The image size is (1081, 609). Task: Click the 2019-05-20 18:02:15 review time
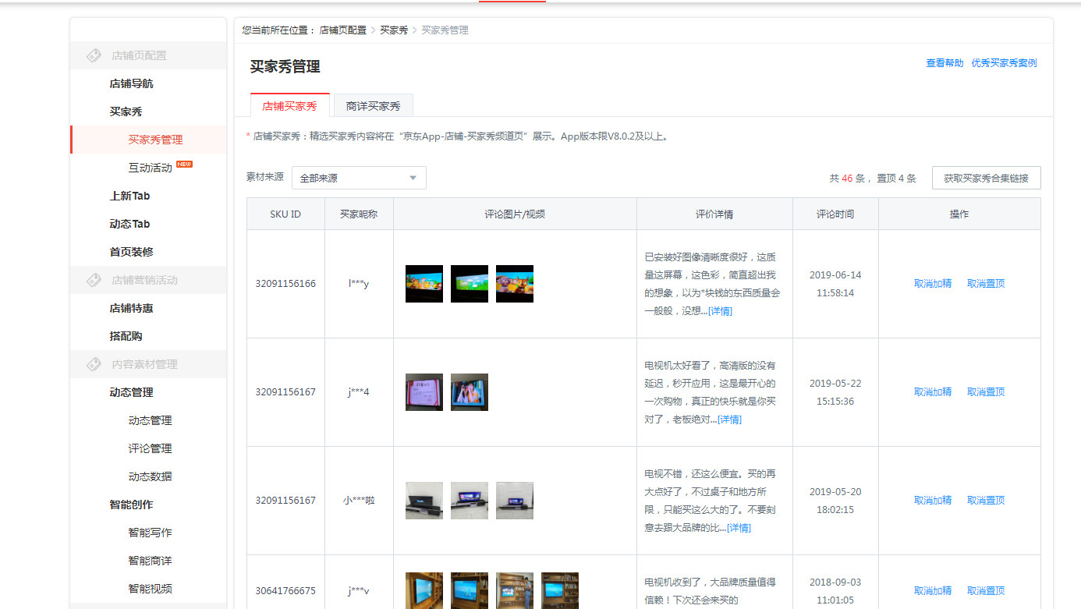(835, 501)
